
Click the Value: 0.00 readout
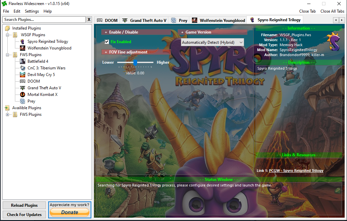coord(135,73)
